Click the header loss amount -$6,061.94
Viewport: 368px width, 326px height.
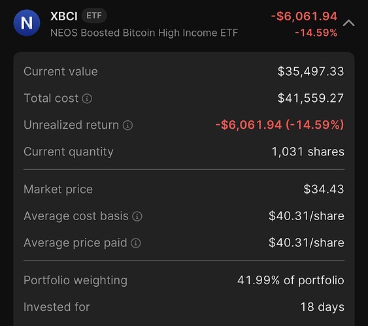pyautogui.click(x=304, y=16)
